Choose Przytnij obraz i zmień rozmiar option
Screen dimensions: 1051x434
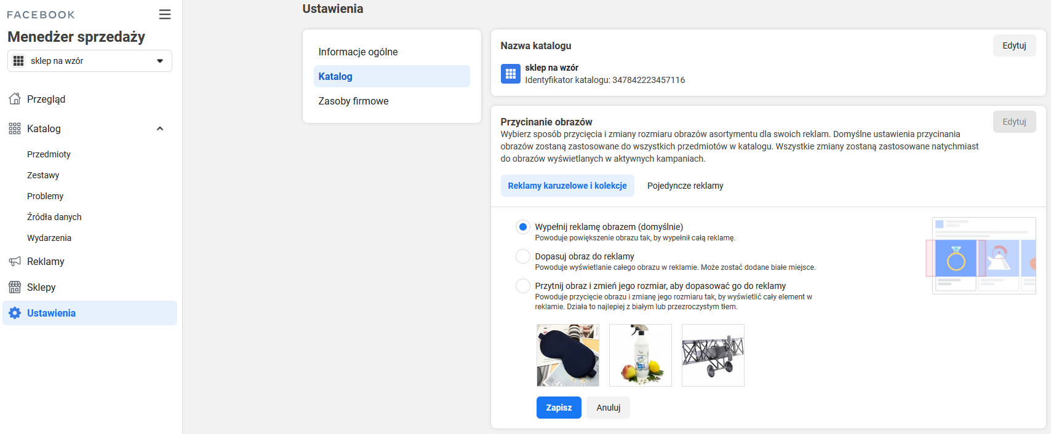click(x=522, y=286)
